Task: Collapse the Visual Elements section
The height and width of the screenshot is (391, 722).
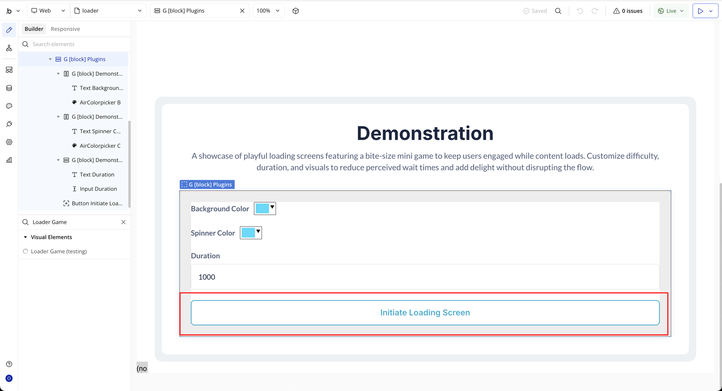Action: click(25, 237)
